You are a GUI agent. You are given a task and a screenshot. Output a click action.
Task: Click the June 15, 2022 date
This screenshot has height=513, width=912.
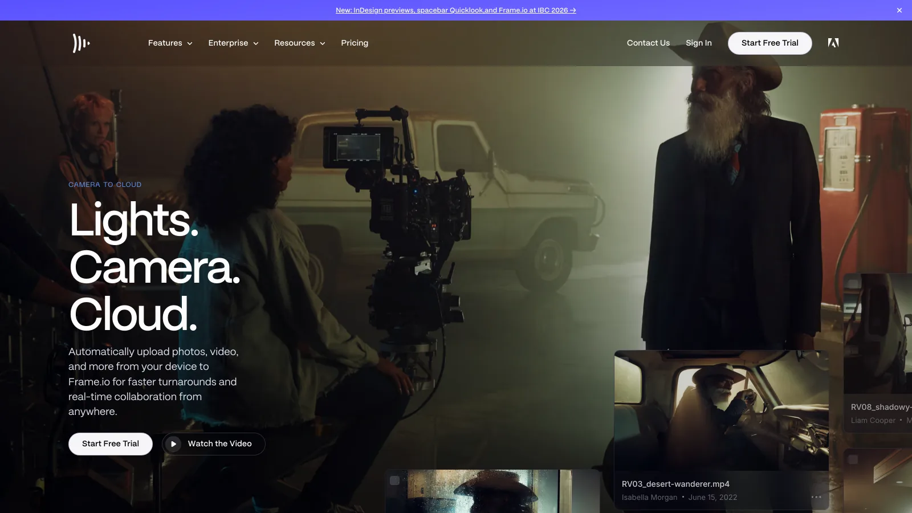pos(712,498)
